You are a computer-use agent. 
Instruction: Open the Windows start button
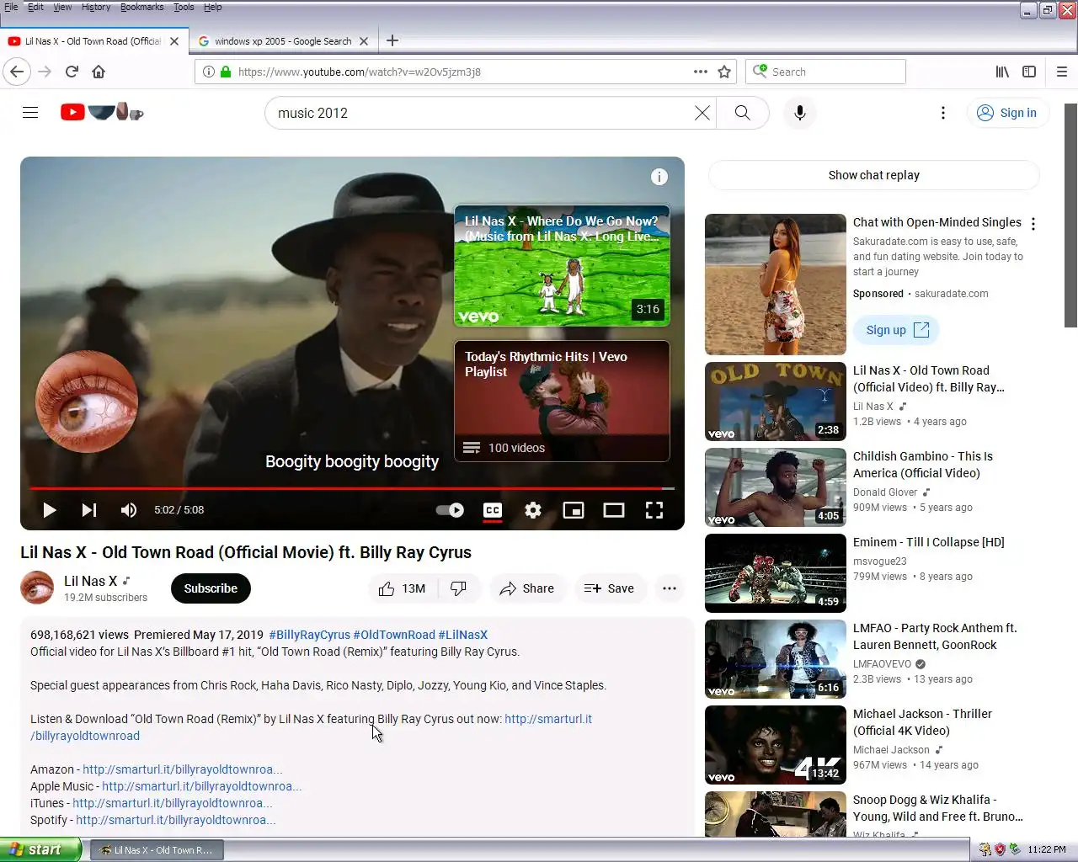tap(40, 849)
